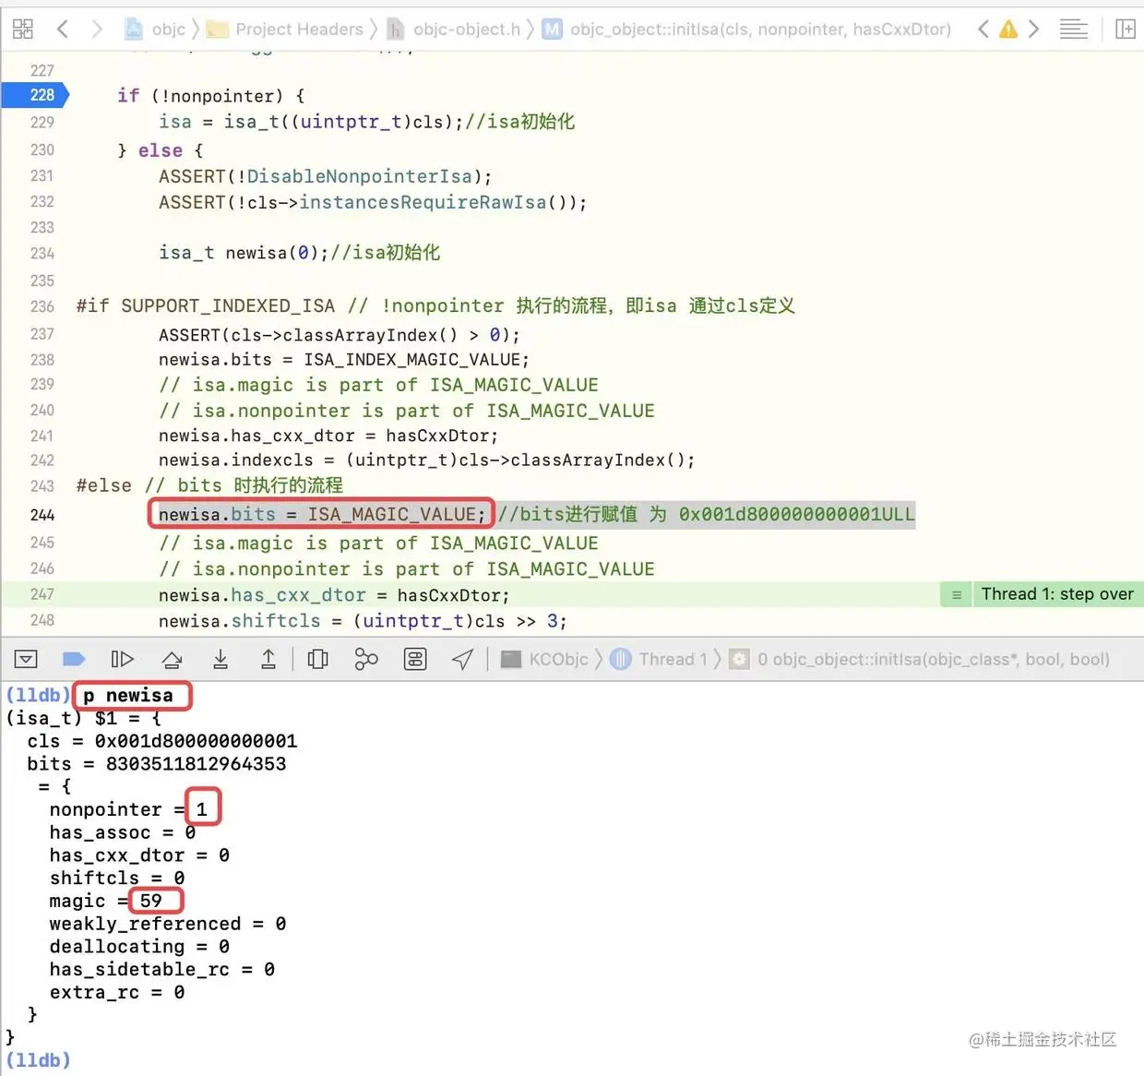1144x1076 pixels.
Task: Click the Thread 1: step over annotation
Action: (x=1057, y=594)
